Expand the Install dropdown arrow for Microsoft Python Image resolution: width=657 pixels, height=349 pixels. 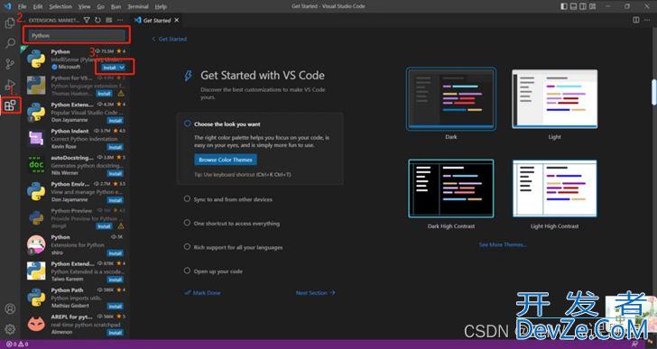[x=122, y=68]
